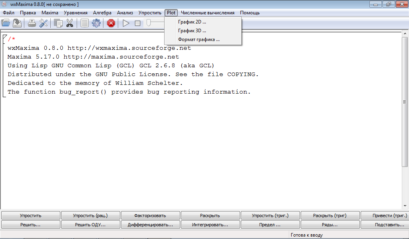Open wxMaxima configuration with the tools icon
Image resolution: width=409 pixels, height=239 pixels.
(44, 23)
